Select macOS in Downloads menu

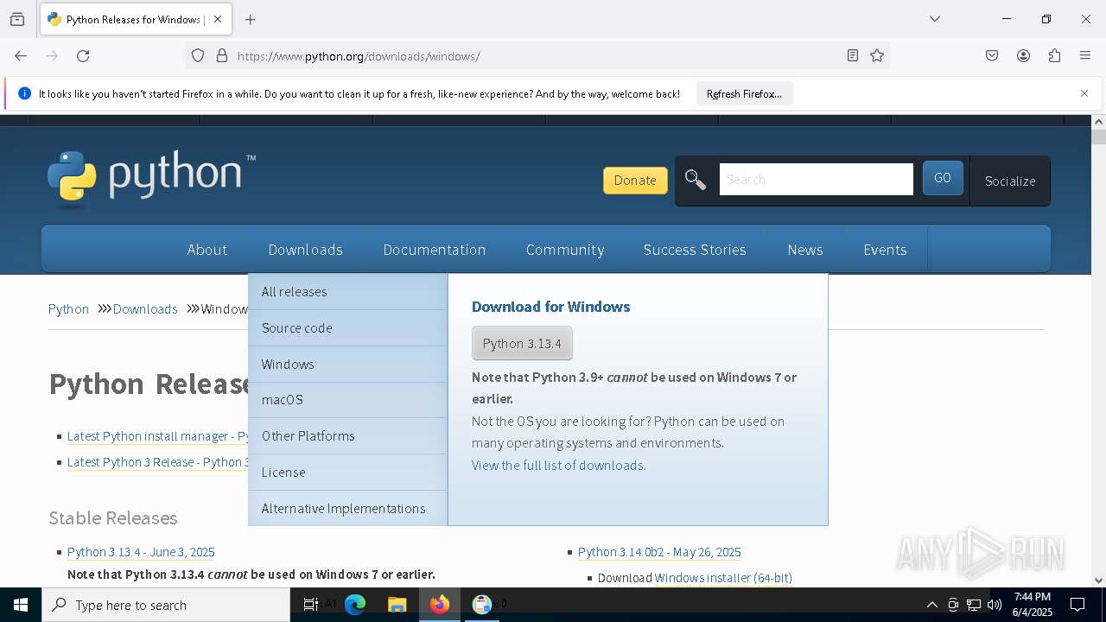347,400
